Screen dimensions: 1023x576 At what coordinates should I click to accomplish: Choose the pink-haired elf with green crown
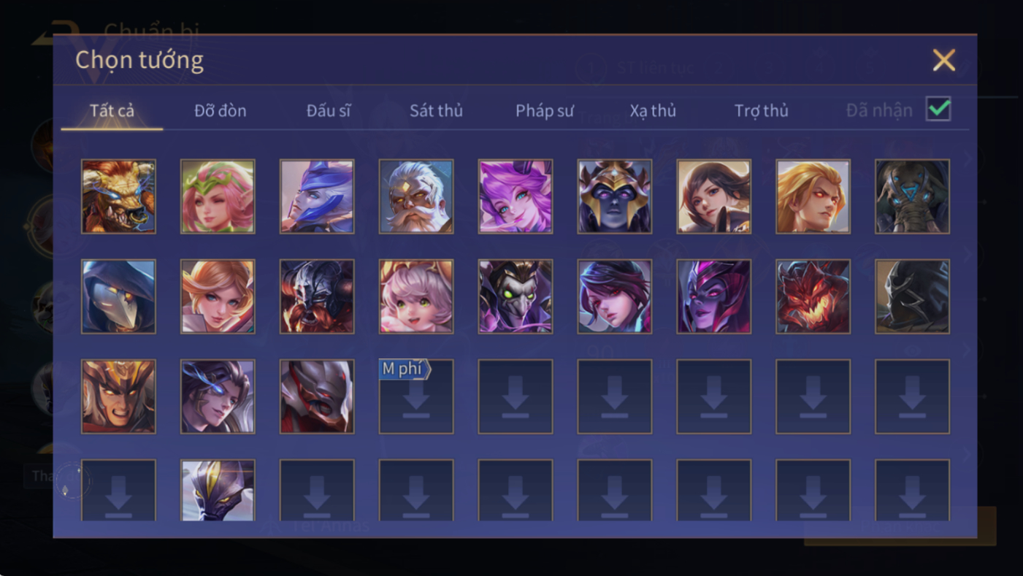[218, 196]
